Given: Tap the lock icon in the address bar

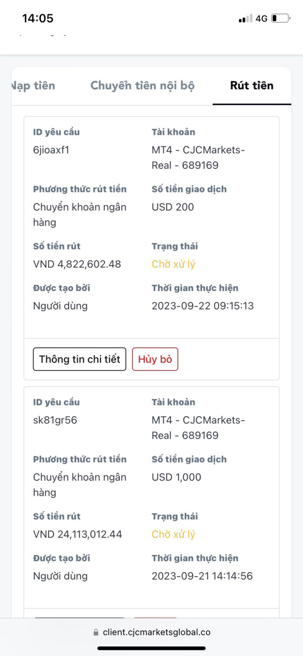Looking at the screenshot, I should [x=96, y=632].
